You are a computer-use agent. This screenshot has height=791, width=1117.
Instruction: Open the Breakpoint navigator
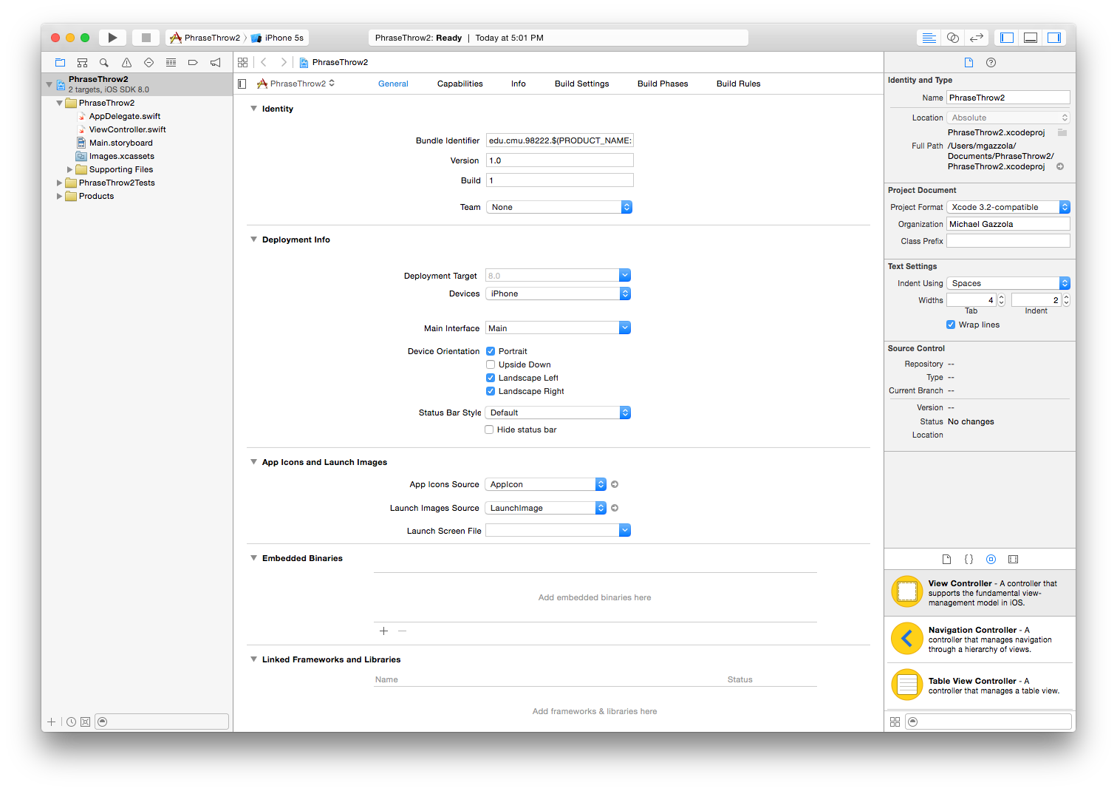[x=193, y=63]
